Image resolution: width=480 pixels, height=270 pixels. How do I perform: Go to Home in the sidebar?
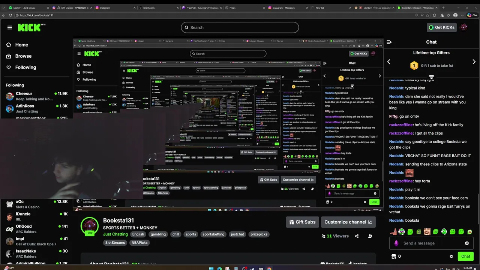[x=17, y=45]
